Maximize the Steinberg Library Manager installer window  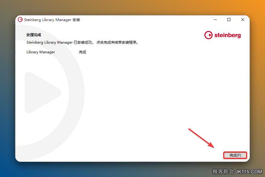click(x=229, y=20)
